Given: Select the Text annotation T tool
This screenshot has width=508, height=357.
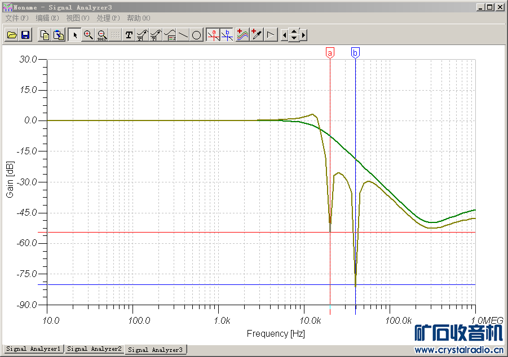Looking at the screenshot, I should coord(129,35).
